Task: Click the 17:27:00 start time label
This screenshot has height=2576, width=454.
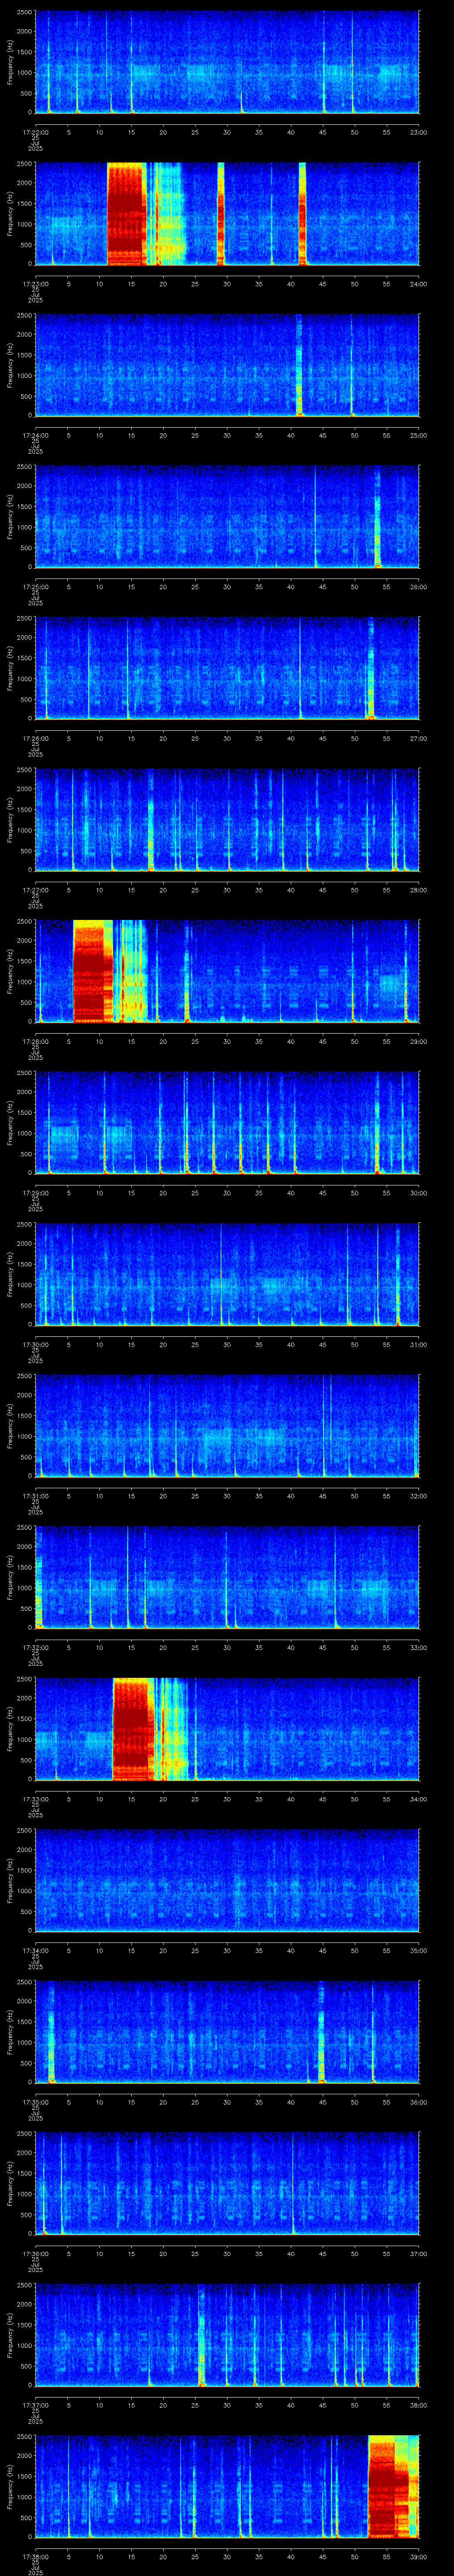Action: point(35,890)
